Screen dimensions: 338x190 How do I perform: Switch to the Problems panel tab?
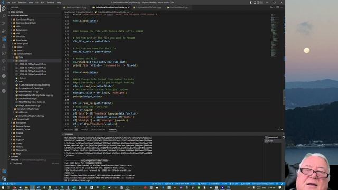pyautogui.click(x=69, y=130)
